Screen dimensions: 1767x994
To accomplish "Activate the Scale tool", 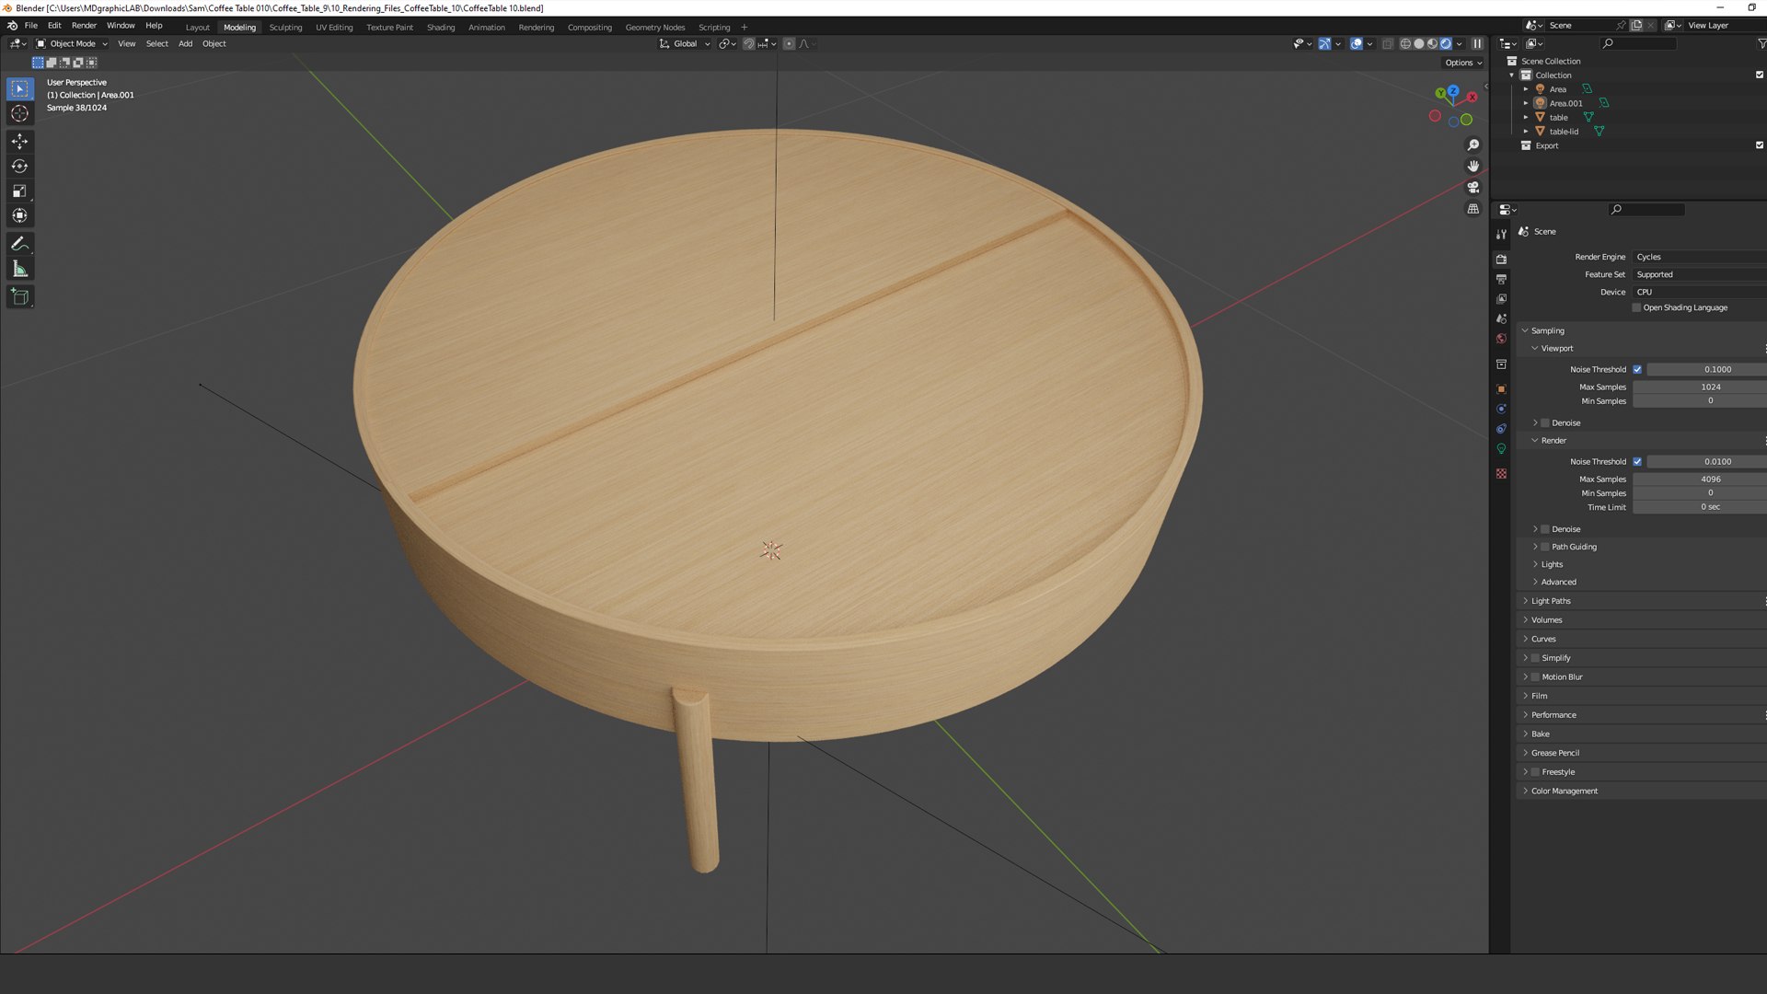I will coord(19,191).
